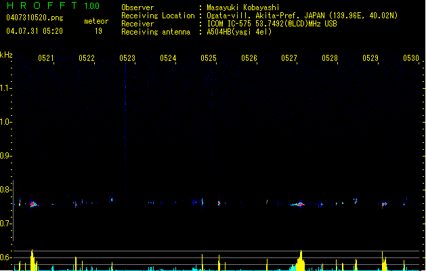Click the 0527 time marker
The height and width of the screenshot is (271, 426).
pyautogui.click(x=289, y=58)
